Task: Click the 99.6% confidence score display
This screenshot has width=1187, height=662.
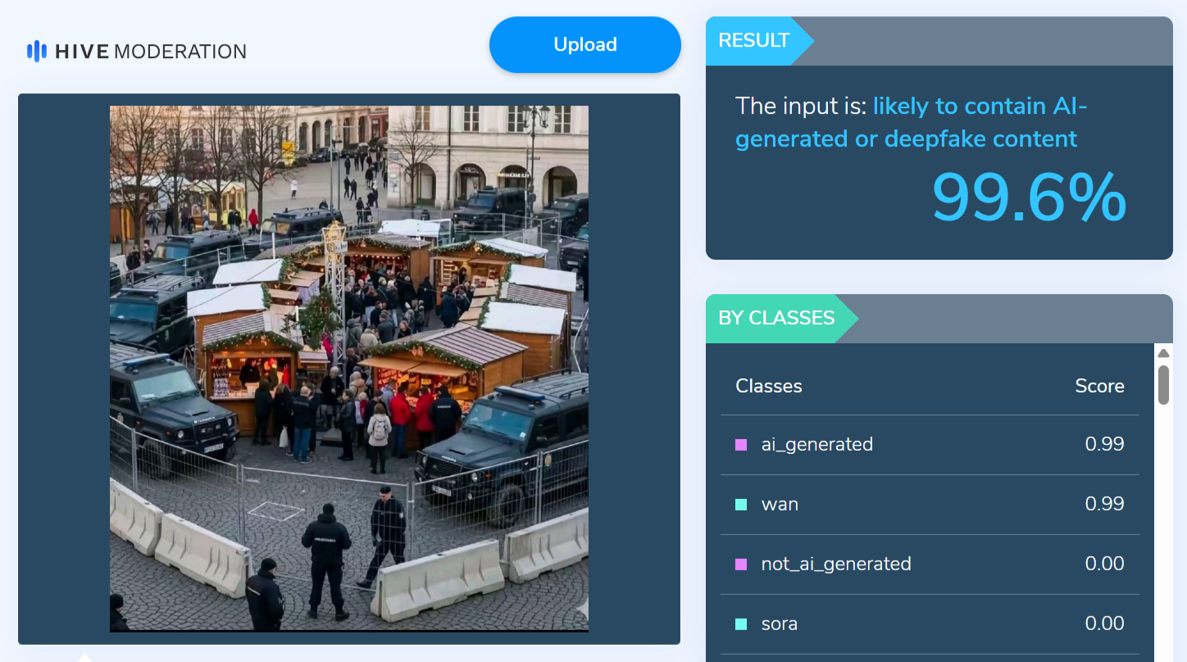Action: [x=1028, y=197]
